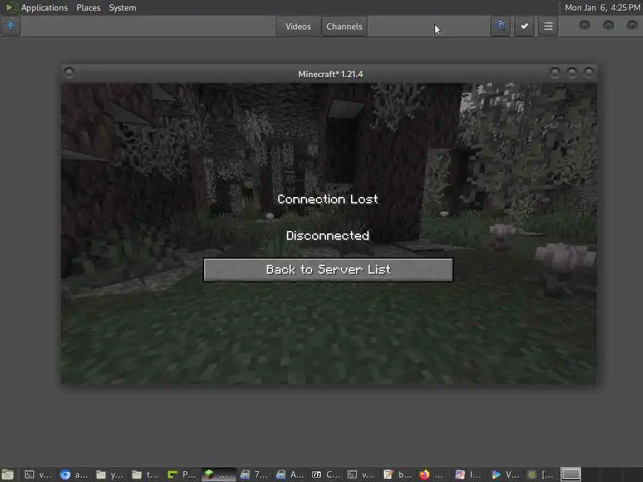Open the 'A...' taskbar item
This screenshot has width=643, height=482.
coord(289,474)
